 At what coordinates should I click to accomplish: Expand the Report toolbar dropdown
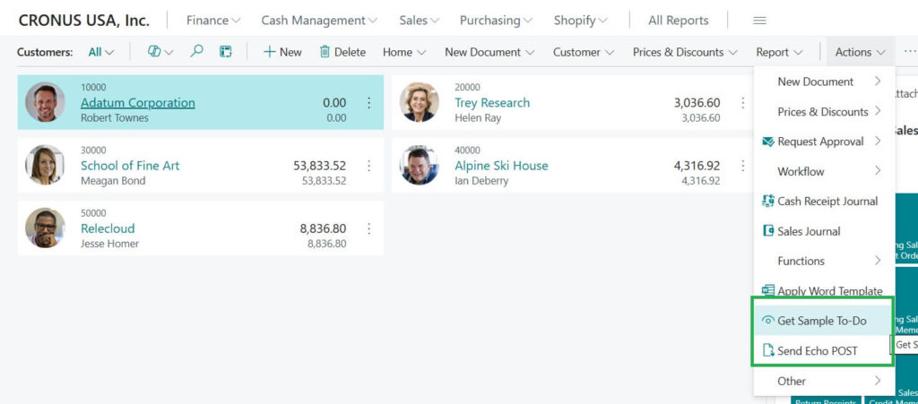coord(779,52)
